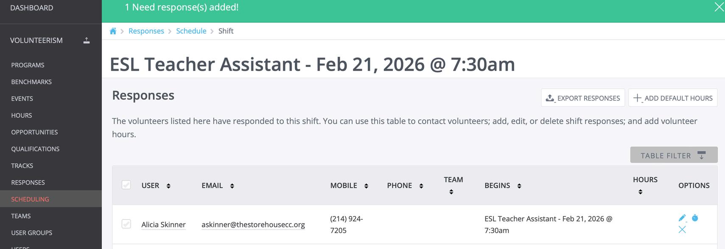Delete Alicia Skinner's response with X icon
Image resolution: width=725 pixels, height=249 pixels.
pyautogui.click(x=682, y=230)
